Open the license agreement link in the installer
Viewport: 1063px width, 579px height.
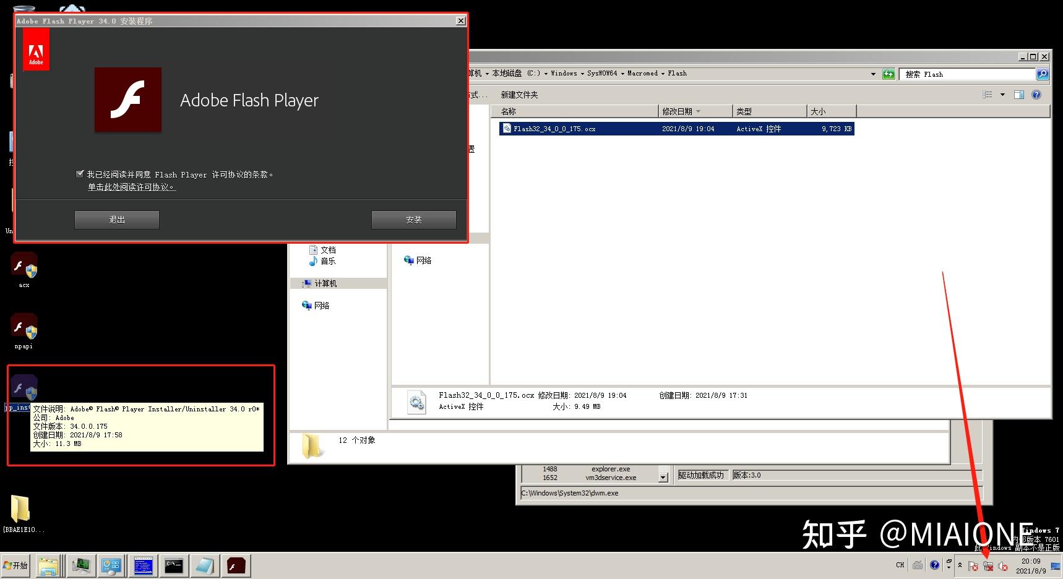click(132, 187)
